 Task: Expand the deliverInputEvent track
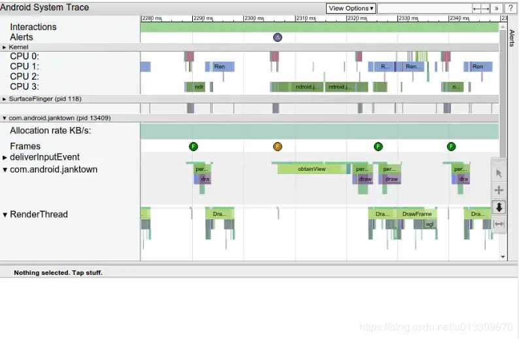(x=5, y=158)
